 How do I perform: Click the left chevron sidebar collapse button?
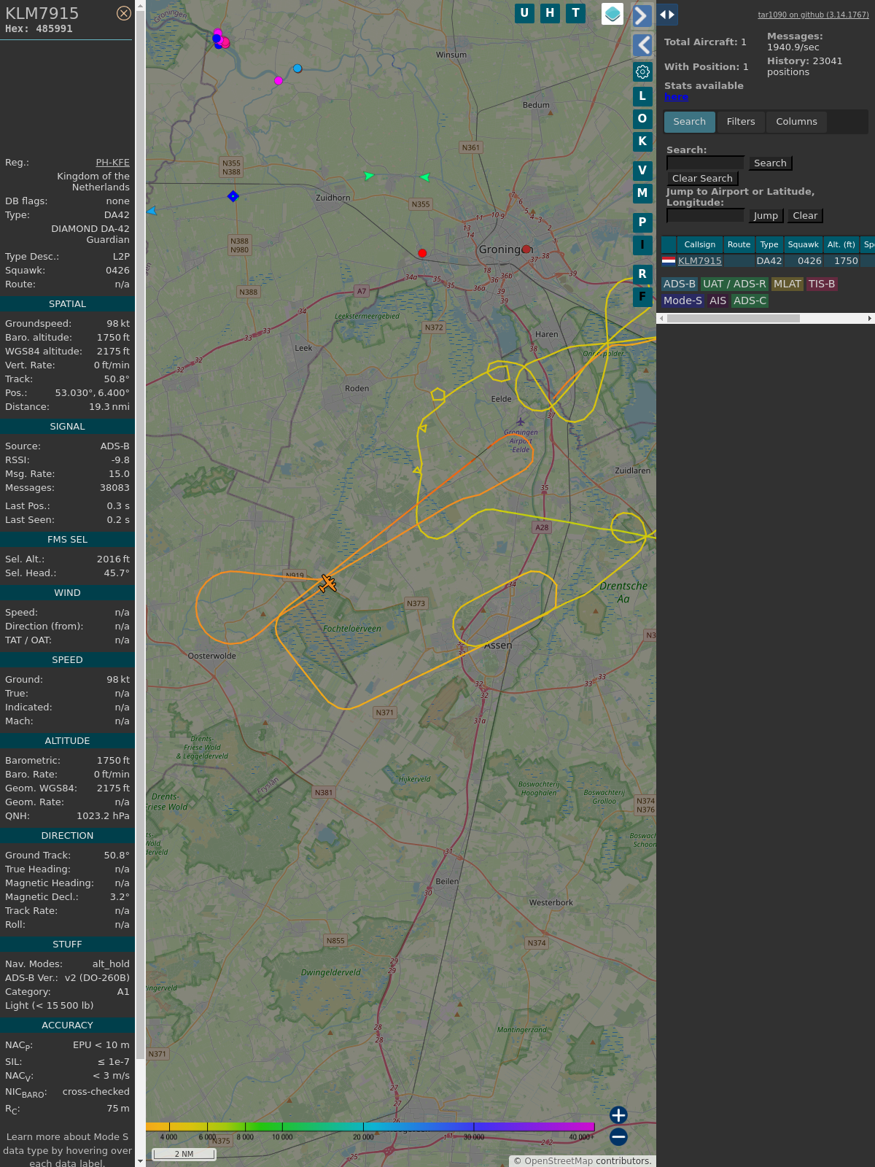coord(642,45)
